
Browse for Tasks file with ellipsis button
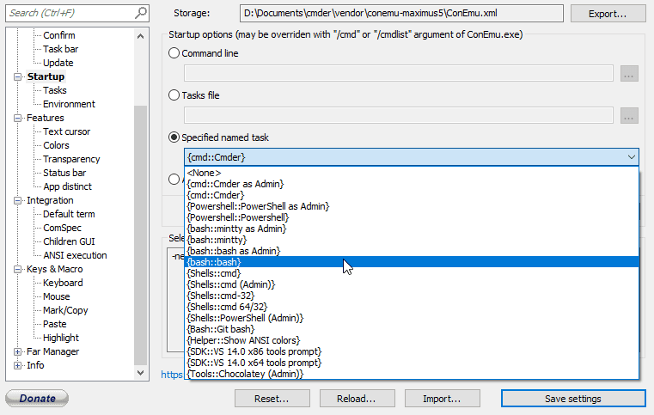click(x=629, y=115)
